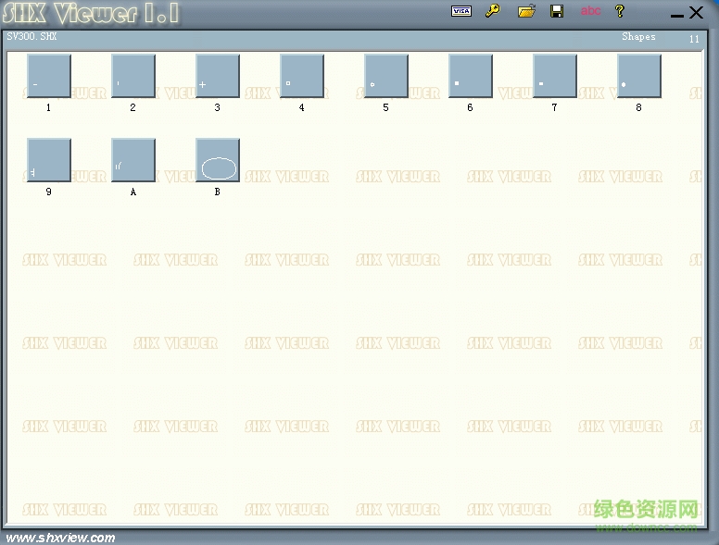Open help with the question mark icon
This screenshot has height=545, width=719.
(620, 11)
